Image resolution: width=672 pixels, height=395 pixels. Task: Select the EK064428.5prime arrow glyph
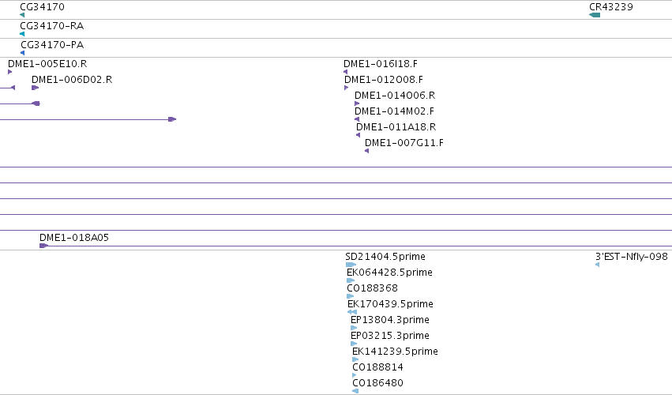point(351,280)
